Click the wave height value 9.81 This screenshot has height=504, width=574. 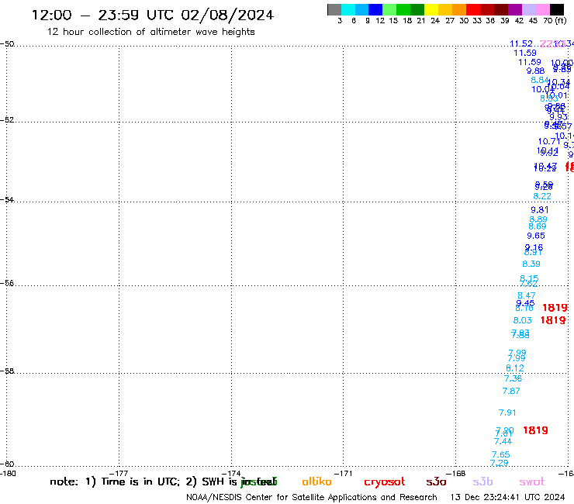tap(540, 209)
